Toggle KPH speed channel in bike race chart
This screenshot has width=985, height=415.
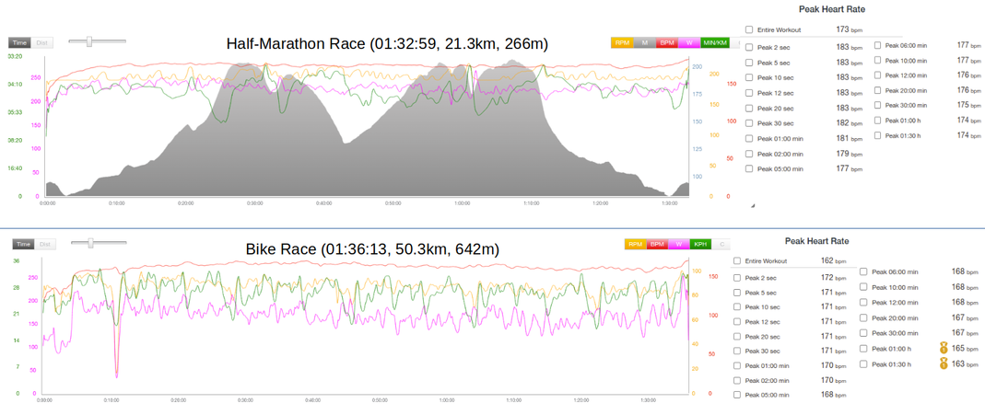click(x=702, y=245)
